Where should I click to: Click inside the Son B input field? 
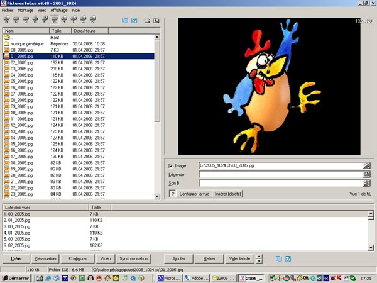(x=281, y=184)
